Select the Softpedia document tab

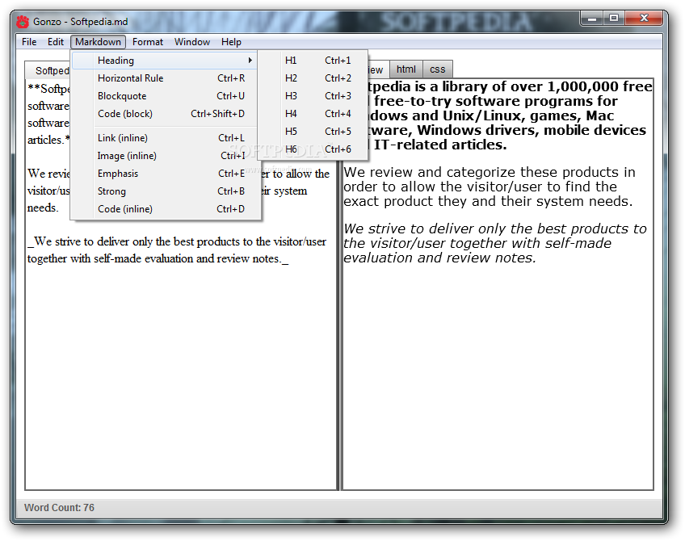tap(49, 71)
